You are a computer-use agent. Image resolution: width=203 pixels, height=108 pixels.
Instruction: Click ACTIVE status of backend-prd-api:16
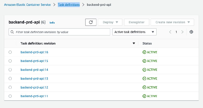click(150, 52)
